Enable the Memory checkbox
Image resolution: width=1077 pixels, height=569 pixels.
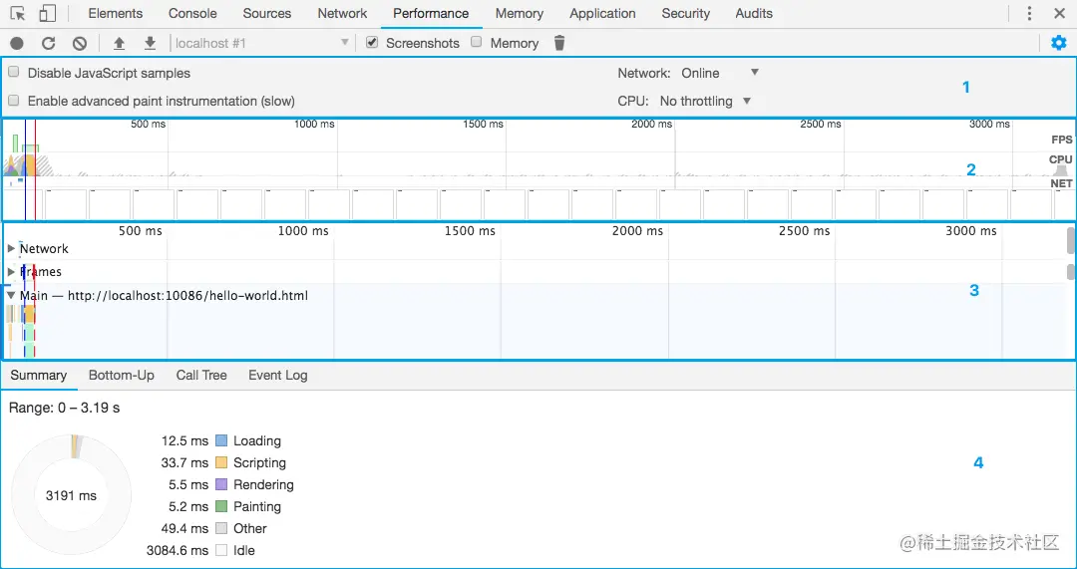tap(476, 42)
